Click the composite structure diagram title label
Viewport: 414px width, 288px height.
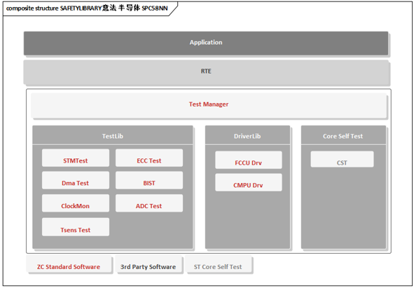[87, 8]
